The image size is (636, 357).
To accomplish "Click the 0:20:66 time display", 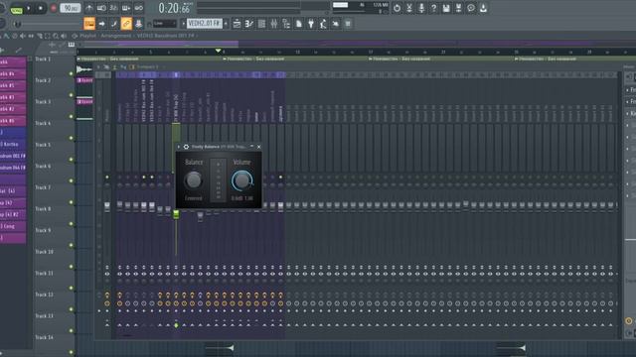I will coord(175,8).
